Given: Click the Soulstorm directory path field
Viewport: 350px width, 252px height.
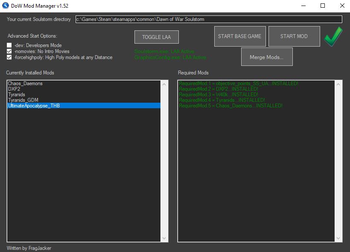Looking at the screenshot, I should pyautogui.click(x=208, y=19).
